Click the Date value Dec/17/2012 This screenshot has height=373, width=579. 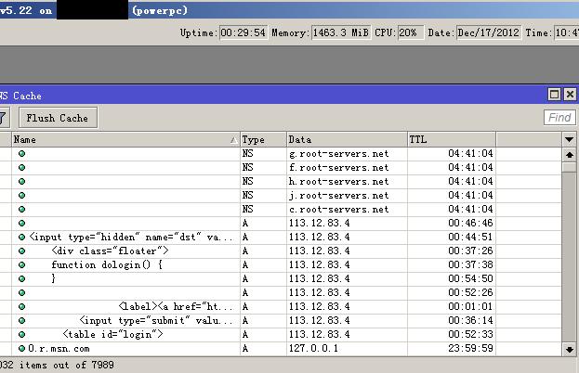(489, 32)
